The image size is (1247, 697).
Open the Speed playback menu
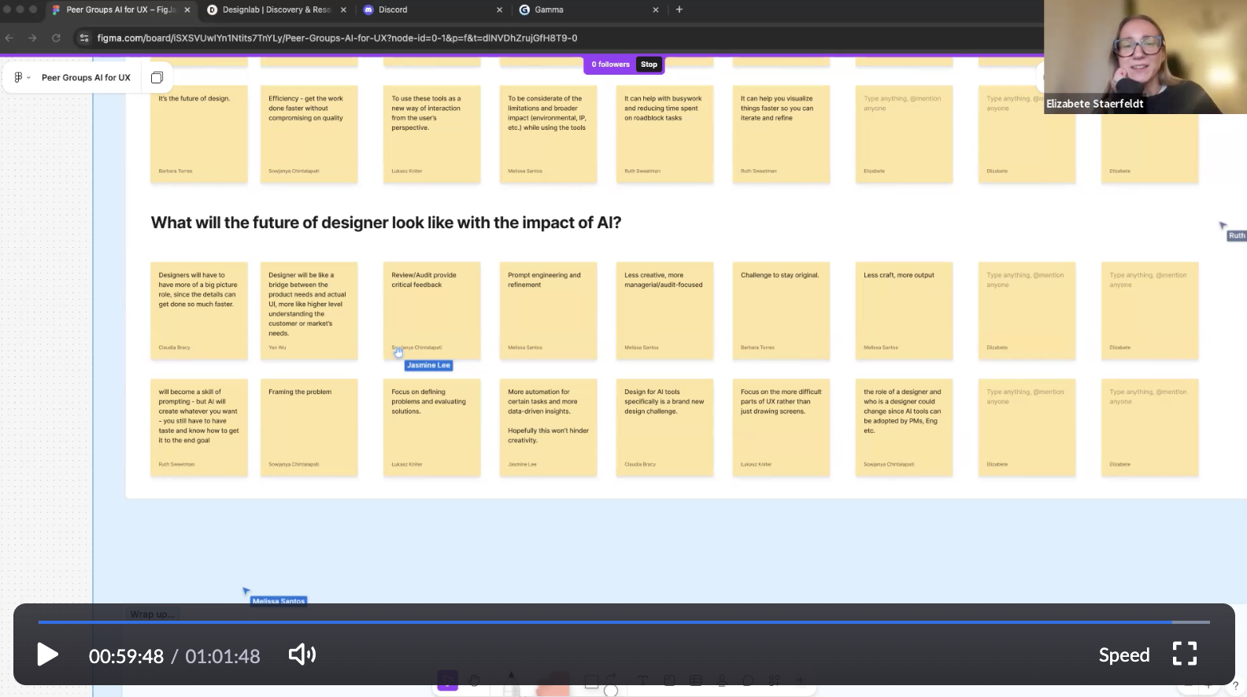1124,655
